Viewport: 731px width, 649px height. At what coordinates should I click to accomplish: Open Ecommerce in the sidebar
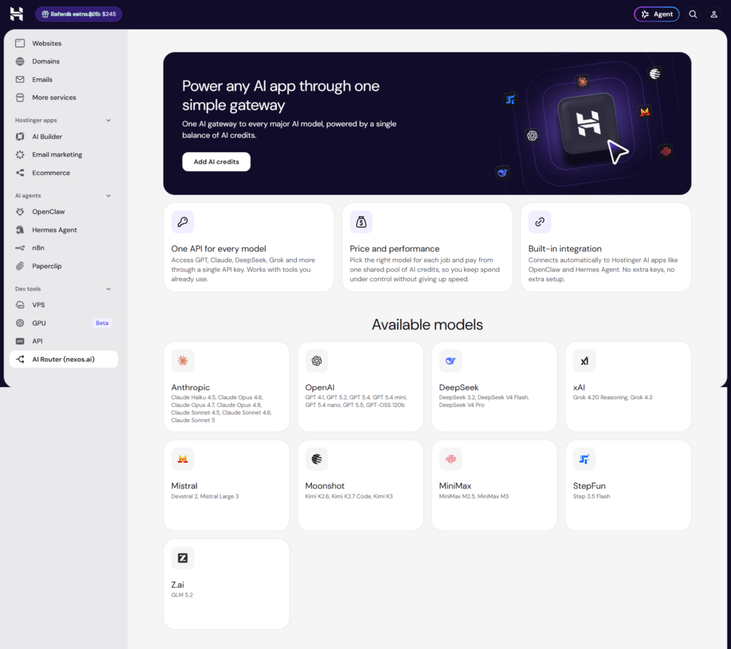[x=64, y=173]
